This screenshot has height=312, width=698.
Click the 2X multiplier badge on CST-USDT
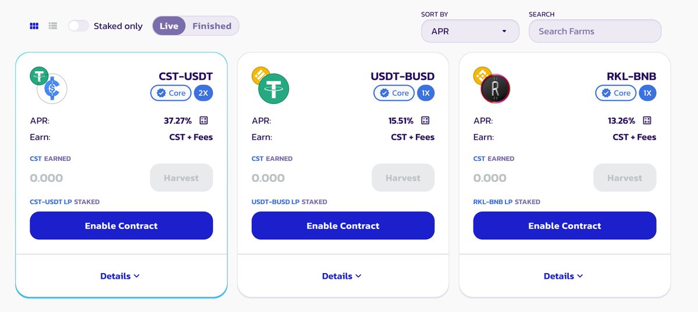pyautogui.click(x=203, y=93)
